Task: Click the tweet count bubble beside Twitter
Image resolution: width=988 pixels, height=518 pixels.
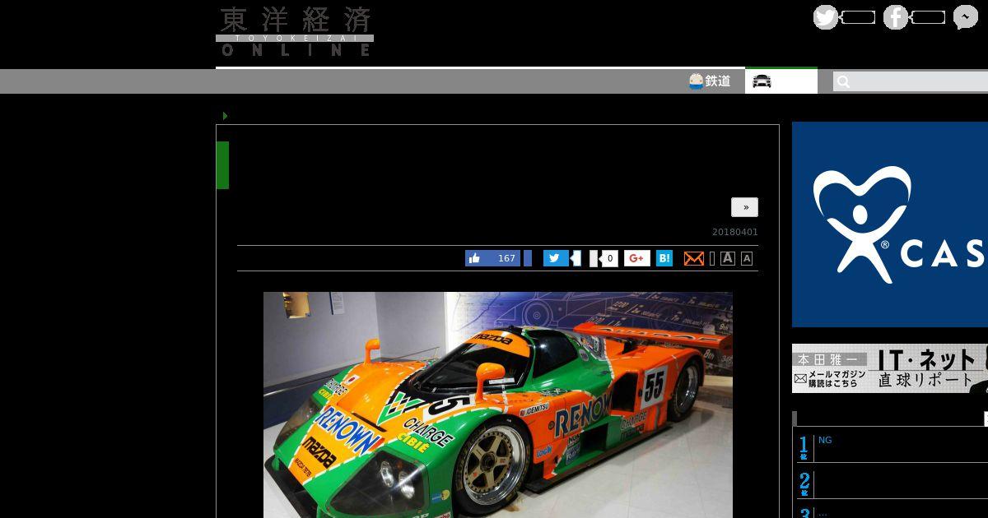Action: pos(576,258)
